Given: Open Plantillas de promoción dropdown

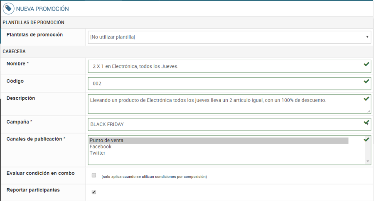Looking at the screenshot, I should 229,37.
